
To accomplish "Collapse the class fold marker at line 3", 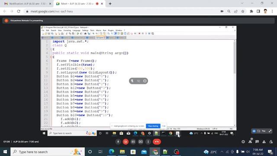I will pos(51,49).
